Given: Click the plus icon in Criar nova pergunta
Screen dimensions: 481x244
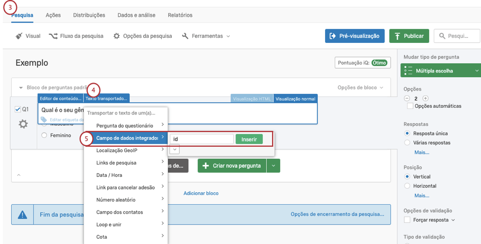Looking at the screenshot, I should tap(206, 166).
